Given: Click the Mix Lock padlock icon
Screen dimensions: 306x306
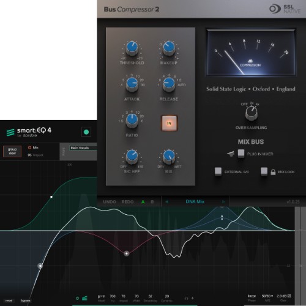Looking at the screenshot, I should 273,172.
